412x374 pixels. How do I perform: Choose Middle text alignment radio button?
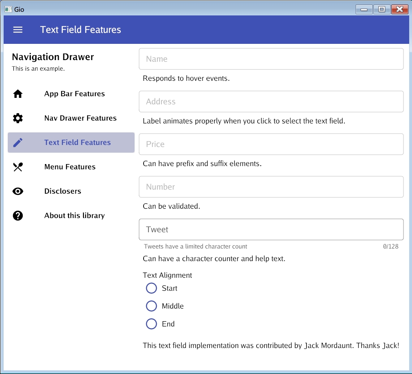click(x=151, y=306)
